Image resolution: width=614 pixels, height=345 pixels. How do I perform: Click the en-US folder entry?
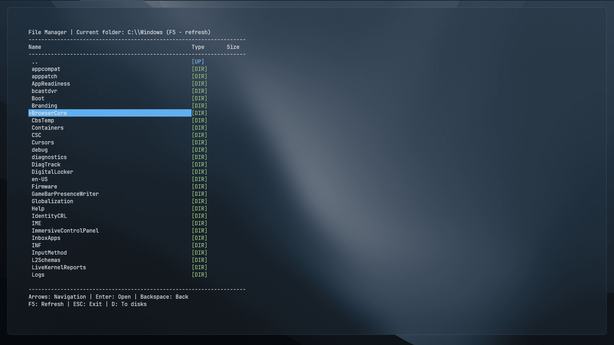pyautogui.click(x=40, y=179)
